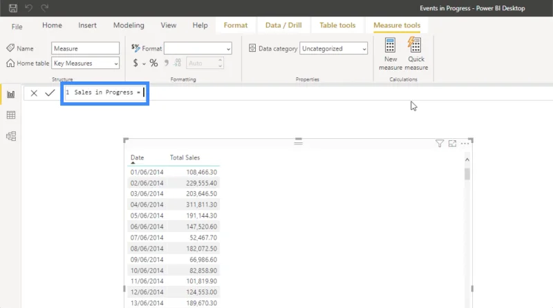Select the 124,553.00 sales value

pos(202,292)
